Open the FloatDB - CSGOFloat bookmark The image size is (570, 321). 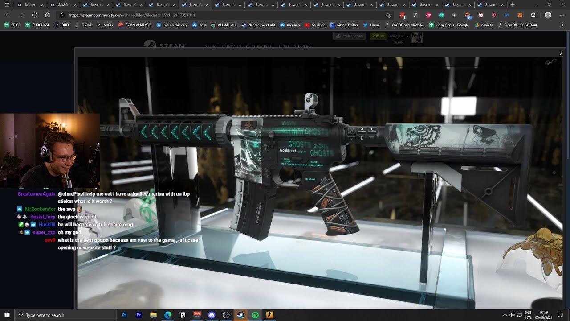tap(517, 25)
